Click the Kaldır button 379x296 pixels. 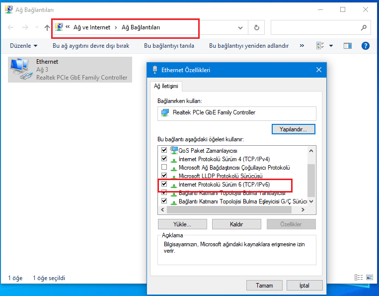coord(236,224)
